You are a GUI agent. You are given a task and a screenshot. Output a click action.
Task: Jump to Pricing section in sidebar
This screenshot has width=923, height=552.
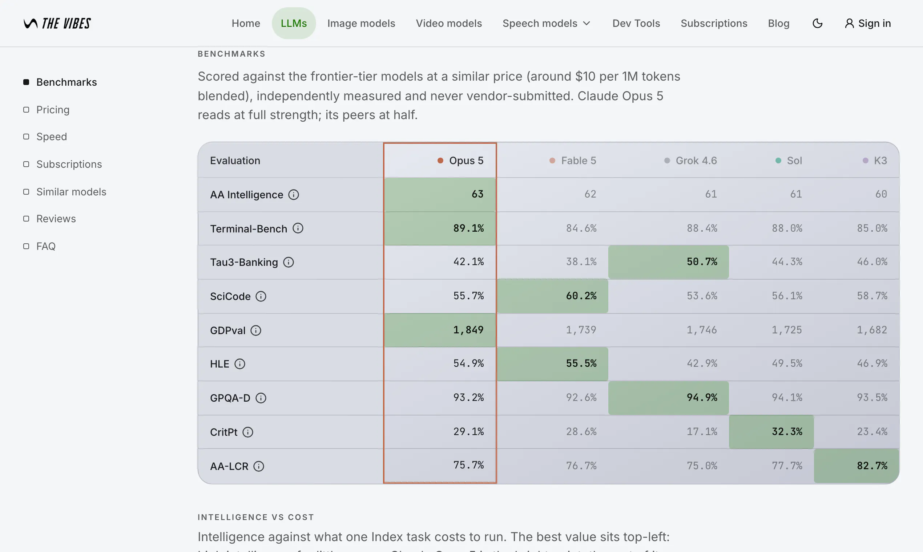point(53,110)
